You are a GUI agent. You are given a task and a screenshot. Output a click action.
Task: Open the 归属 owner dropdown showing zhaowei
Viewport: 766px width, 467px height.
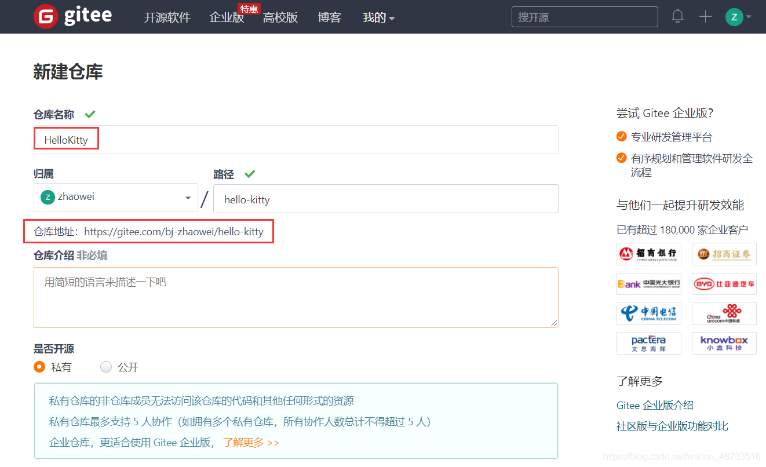[115, 197]
